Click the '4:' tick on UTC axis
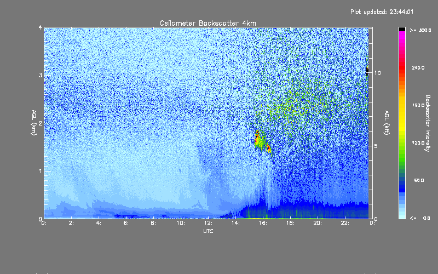The width and height of the screenshot is (438, 274). (x=99, y=223)
